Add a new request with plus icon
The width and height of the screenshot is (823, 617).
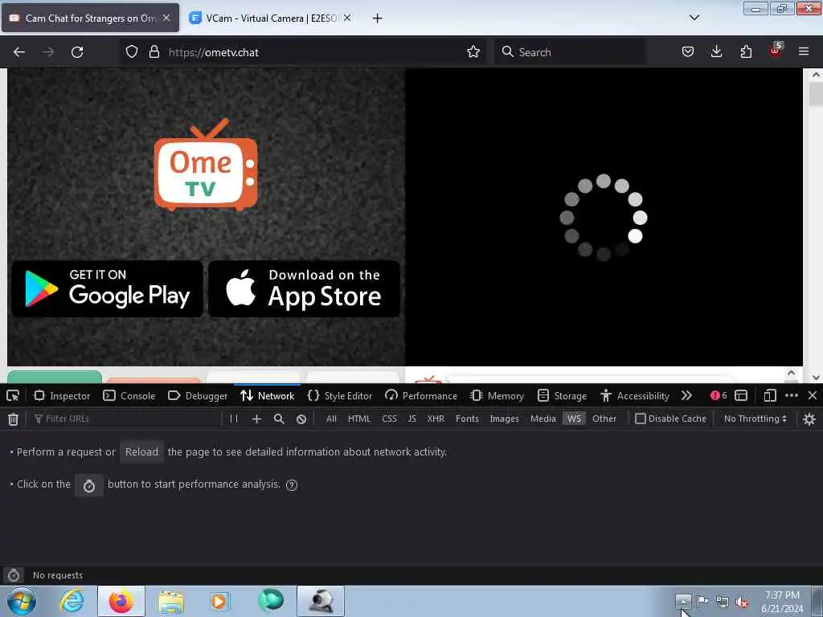tap(256, 419)
